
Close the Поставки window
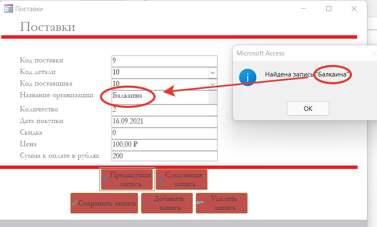coord(354,9)
